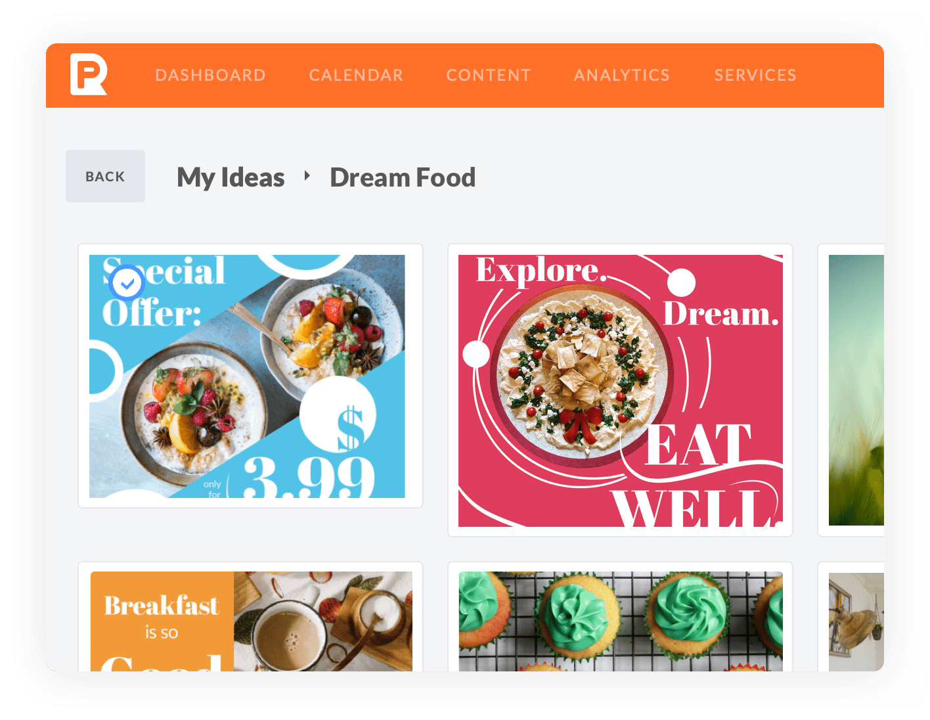Click the Back button
This screenshot has height=720, width=930.
(x=105, y=176)
